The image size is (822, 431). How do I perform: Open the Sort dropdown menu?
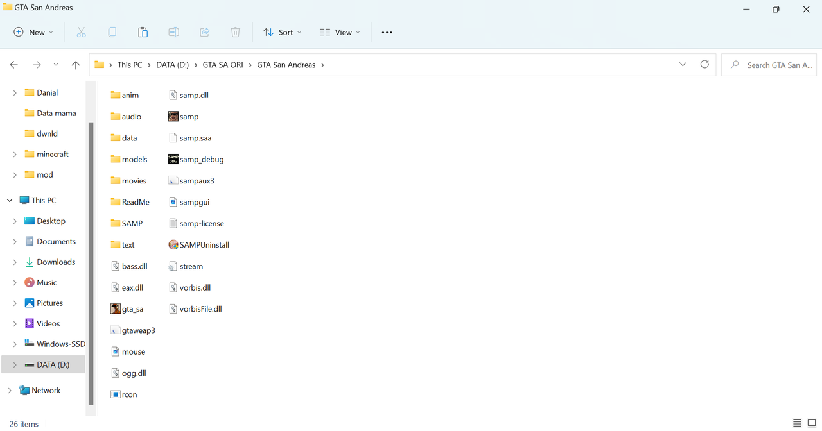(283, 32)
